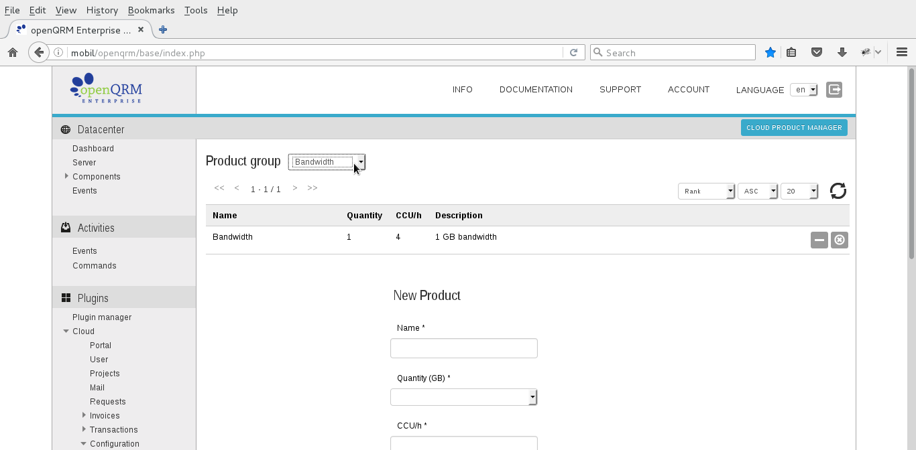Delete the Bandwidth product with the circled X icon

coord(840,240)
